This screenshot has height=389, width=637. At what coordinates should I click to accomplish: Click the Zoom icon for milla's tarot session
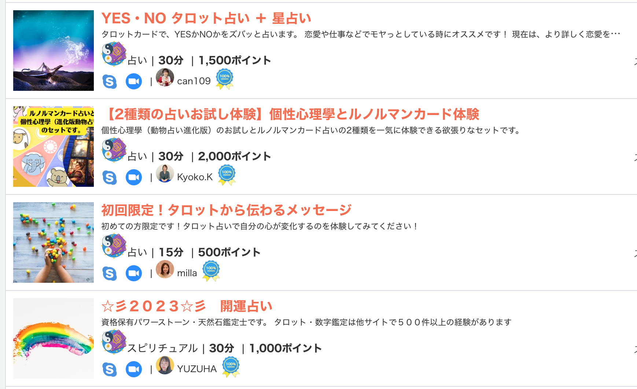pos(134,273)
